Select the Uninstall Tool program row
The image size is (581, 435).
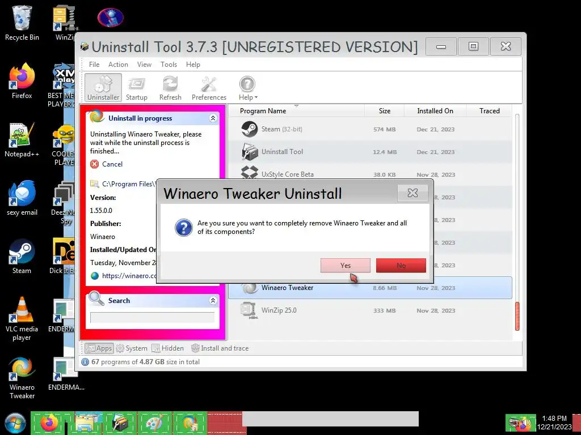(370, 152)
